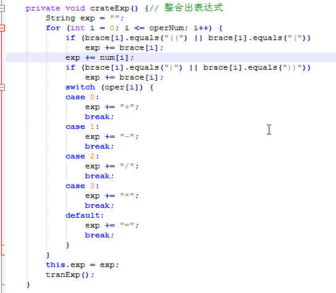Place cursor on 'String exp = "";' line
This screenshot has width=336, height=293.
tap(85, 19)
